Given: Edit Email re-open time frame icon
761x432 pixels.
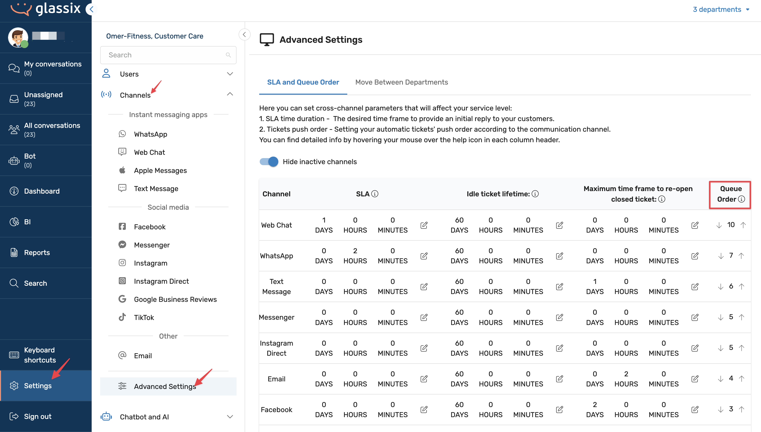Looking at the screenshot, I should coord(695,379).
